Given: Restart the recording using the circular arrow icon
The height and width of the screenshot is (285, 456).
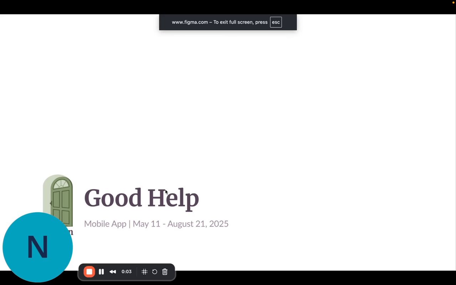Looking at the screenshot, I should [155, 272].
